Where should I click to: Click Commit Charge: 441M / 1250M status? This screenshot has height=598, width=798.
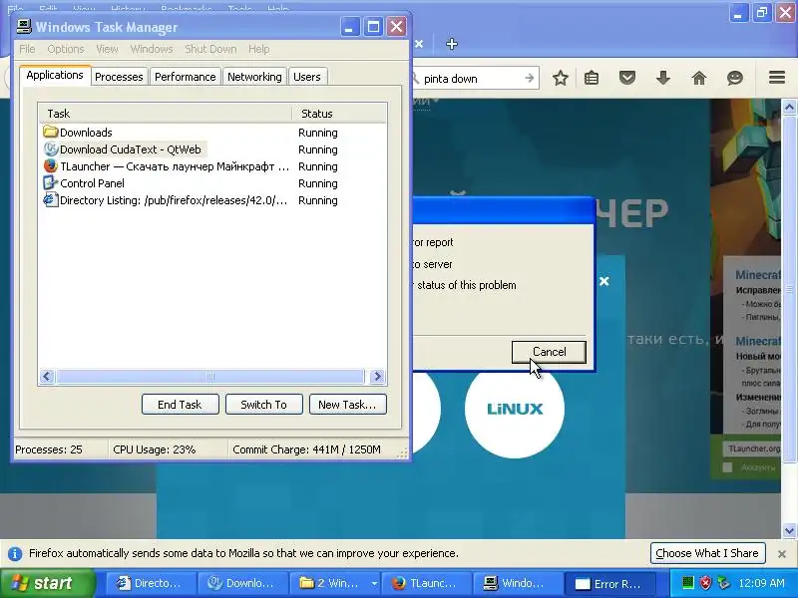pos(306,449)
